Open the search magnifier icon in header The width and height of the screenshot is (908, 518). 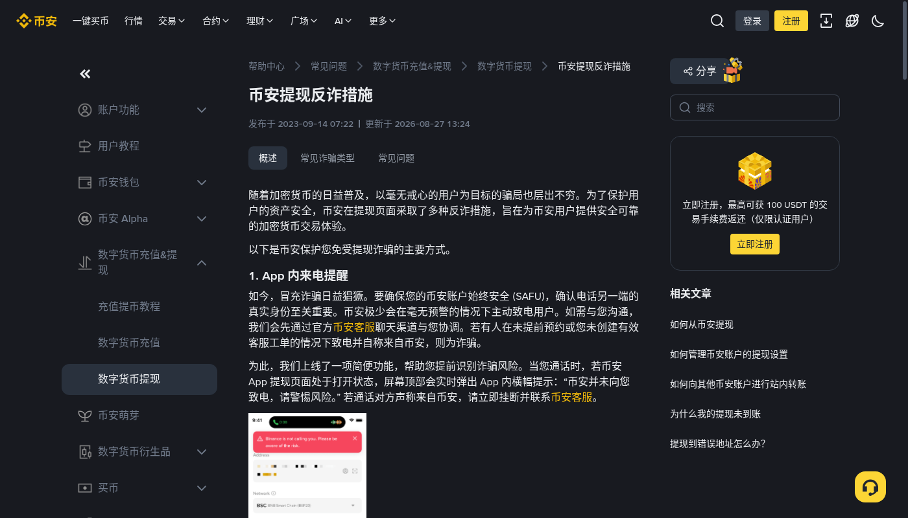coord(717,21)
